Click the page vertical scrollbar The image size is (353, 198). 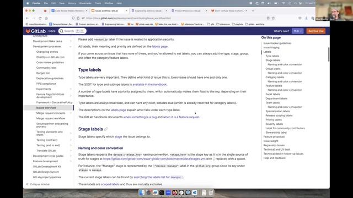[x=329, y=54]
